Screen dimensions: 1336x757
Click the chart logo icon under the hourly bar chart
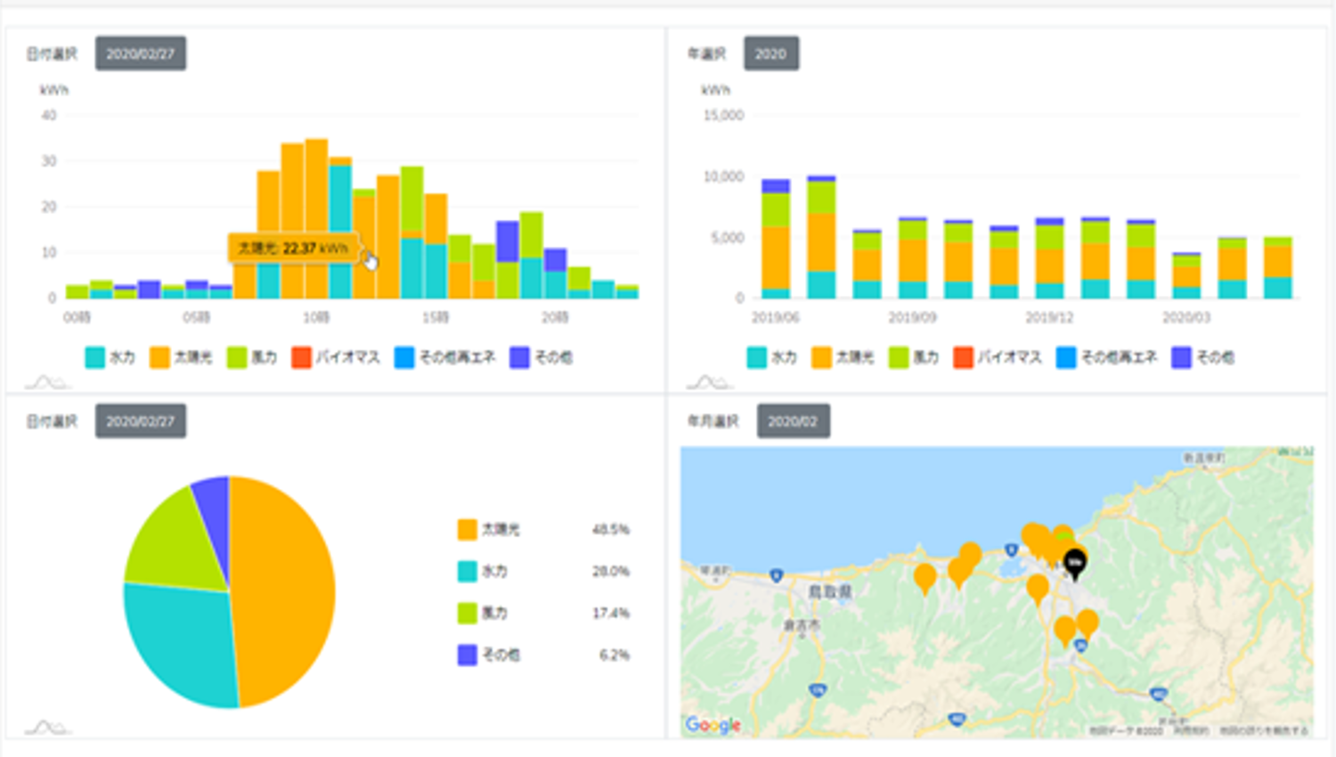tap(47, 382)
